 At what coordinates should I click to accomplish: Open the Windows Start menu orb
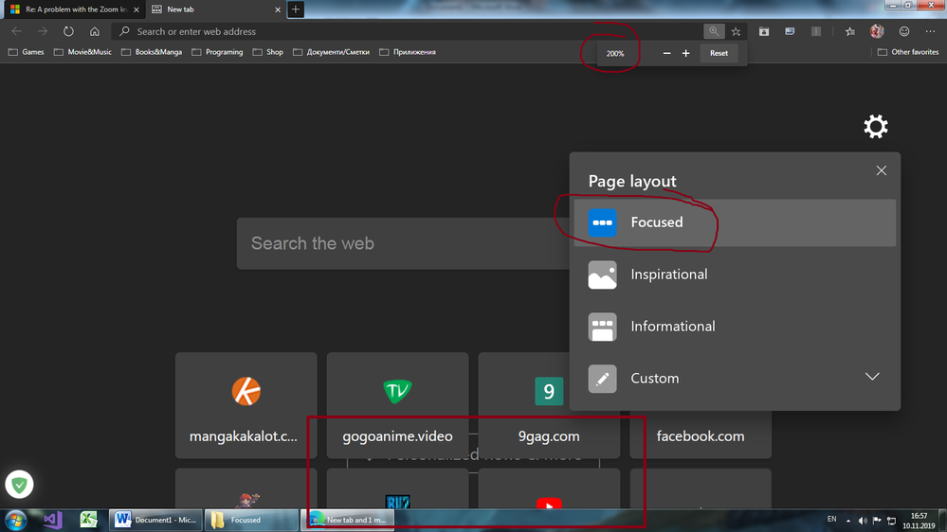click(x=16, y=520)
